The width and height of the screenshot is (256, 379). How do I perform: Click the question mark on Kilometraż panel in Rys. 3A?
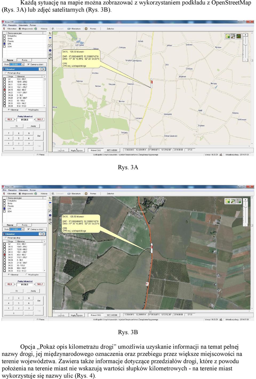tap(40, 69)
